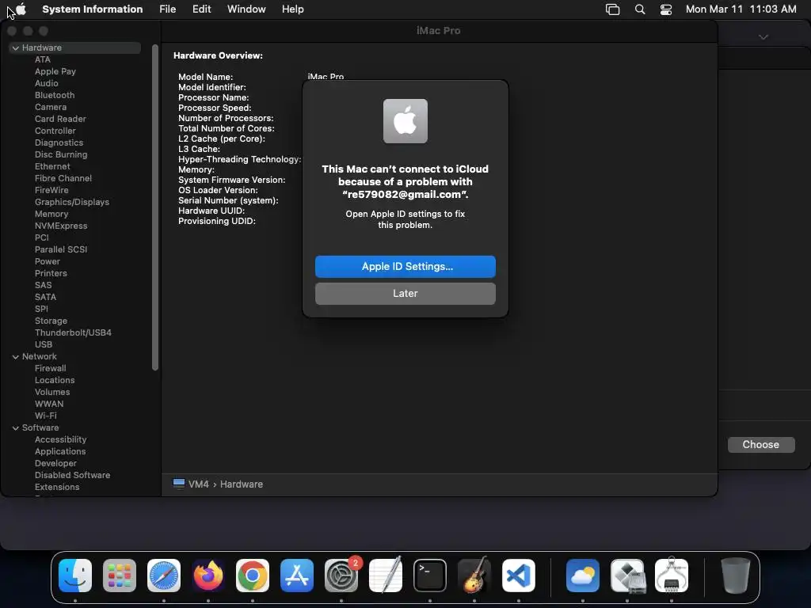811x608 pixels.
Task: Open System Settings with badge in dock
Action: 341,576
